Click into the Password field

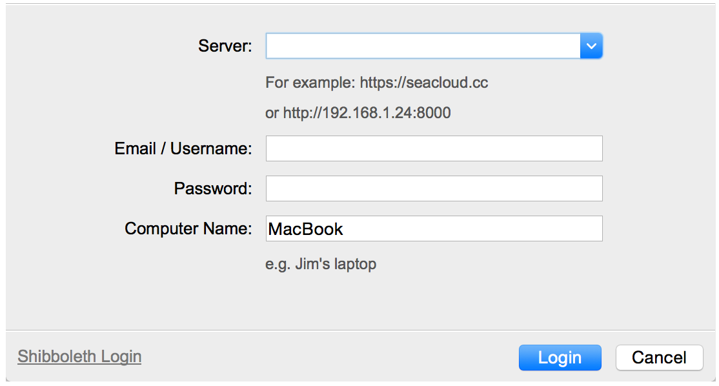pyautogui.click(x=434, y=188)
